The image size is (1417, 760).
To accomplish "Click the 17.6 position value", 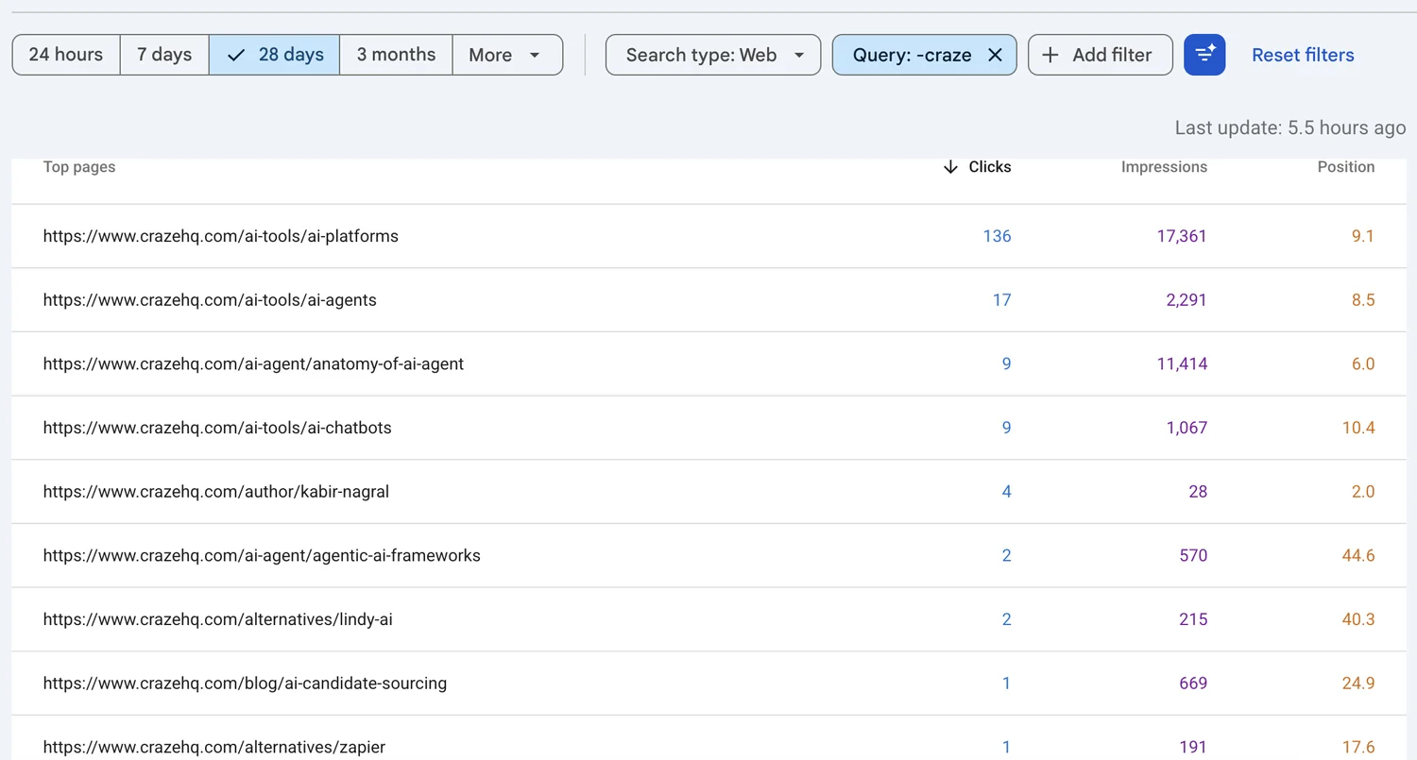I will 1358,748.
